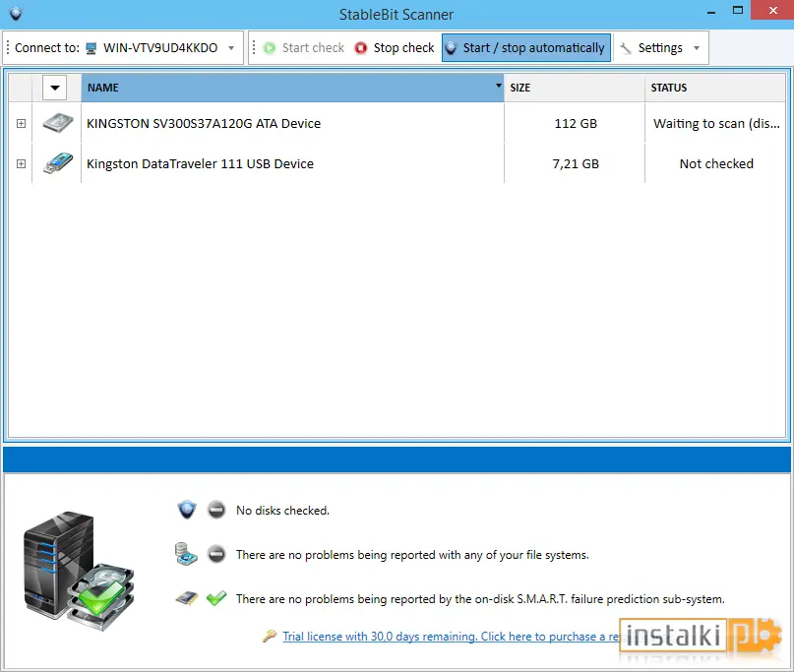Open the Trial license purchase link
The width and height of the screenshot is (794, 672).
click(451, 637)
